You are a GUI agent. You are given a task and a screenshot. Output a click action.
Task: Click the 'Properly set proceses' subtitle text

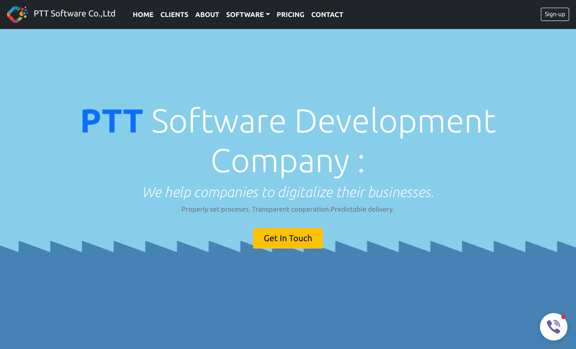point(288,209)
